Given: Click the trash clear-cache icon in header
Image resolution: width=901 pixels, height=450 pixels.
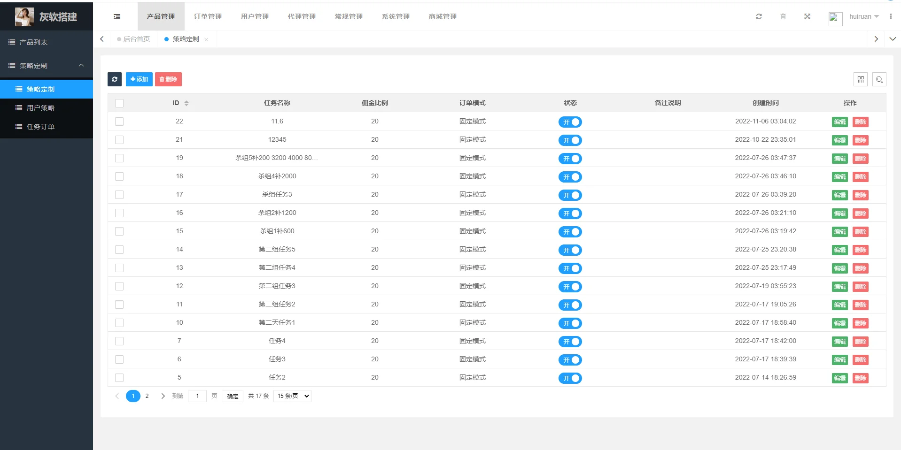Looking at the screenshot, I should [x=783, y=16].
